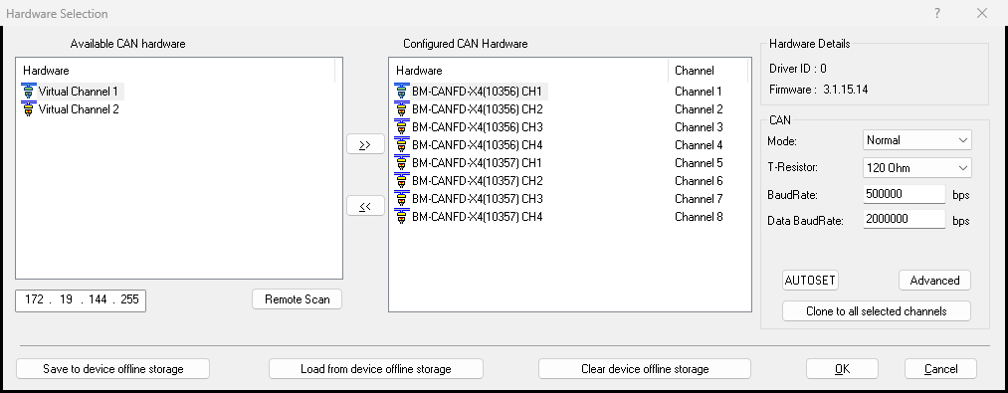Screen dimensions: 1008x393
Task: Click the IP address field 172.19.144.255
Action: click(x=81, y=299)
